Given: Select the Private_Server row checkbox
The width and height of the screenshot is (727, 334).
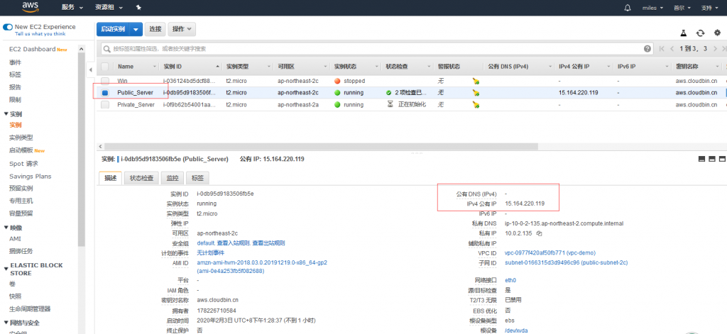Looking at the screenshot, I should (x=105, y=104).
